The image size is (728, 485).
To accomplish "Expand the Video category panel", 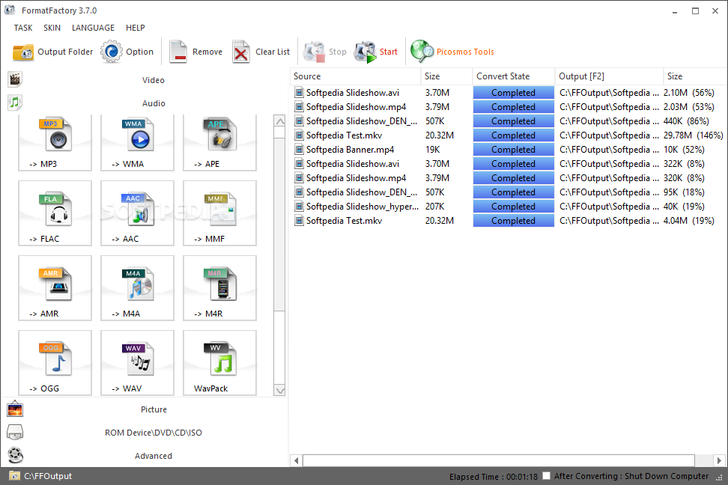I will (154, 80).
